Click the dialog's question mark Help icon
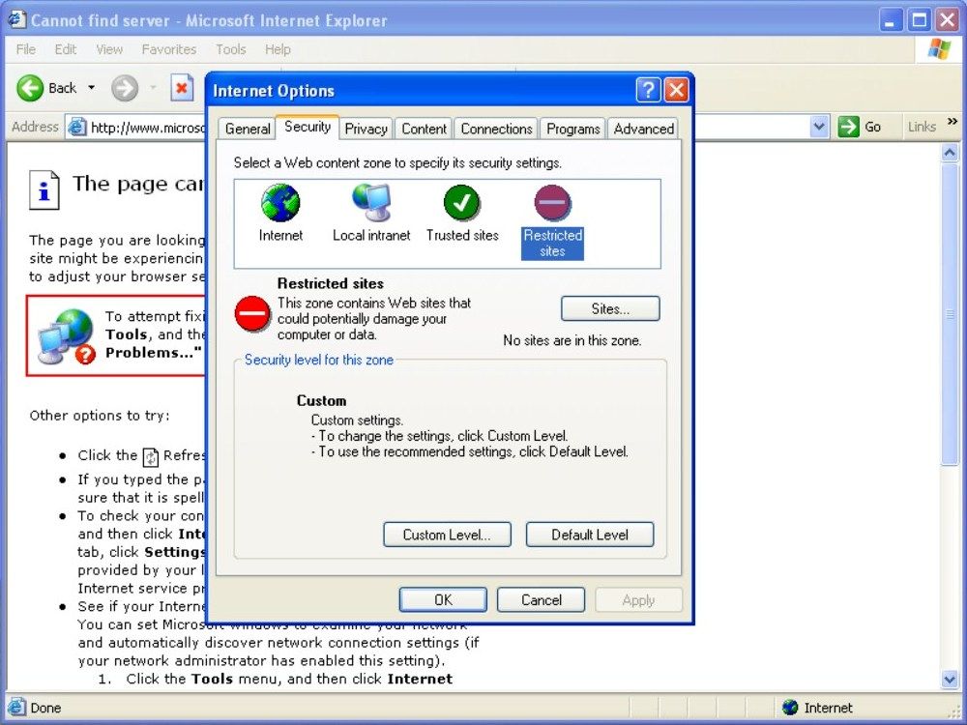Screen dimensions: 967x725 (x=648, y=91)
